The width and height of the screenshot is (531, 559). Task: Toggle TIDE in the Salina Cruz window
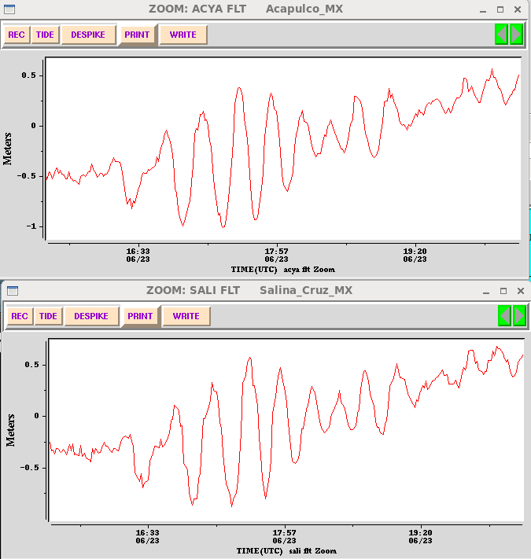(x=48, y=317)
